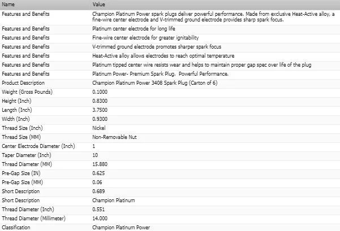
Task: Click the 0.06 value
Action: pyautogui.click(x=97, y=182)
